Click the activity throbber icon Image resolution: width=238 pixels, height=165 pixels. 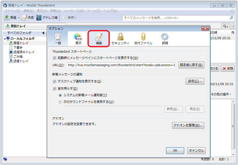pyautogui.click(x=232, y=11)
